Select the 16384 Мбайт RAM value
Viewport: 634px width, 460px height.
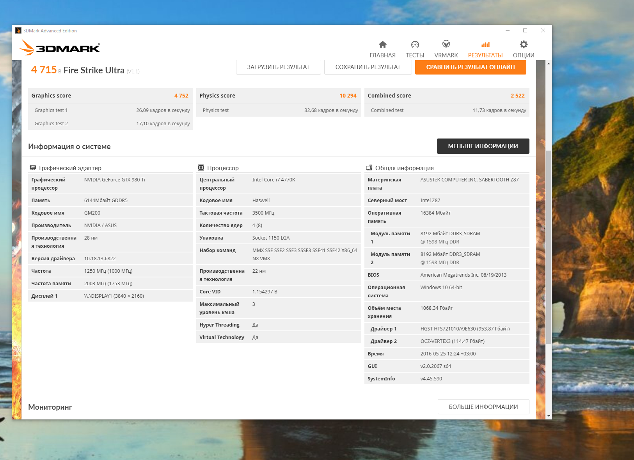[x=436, y=213]
